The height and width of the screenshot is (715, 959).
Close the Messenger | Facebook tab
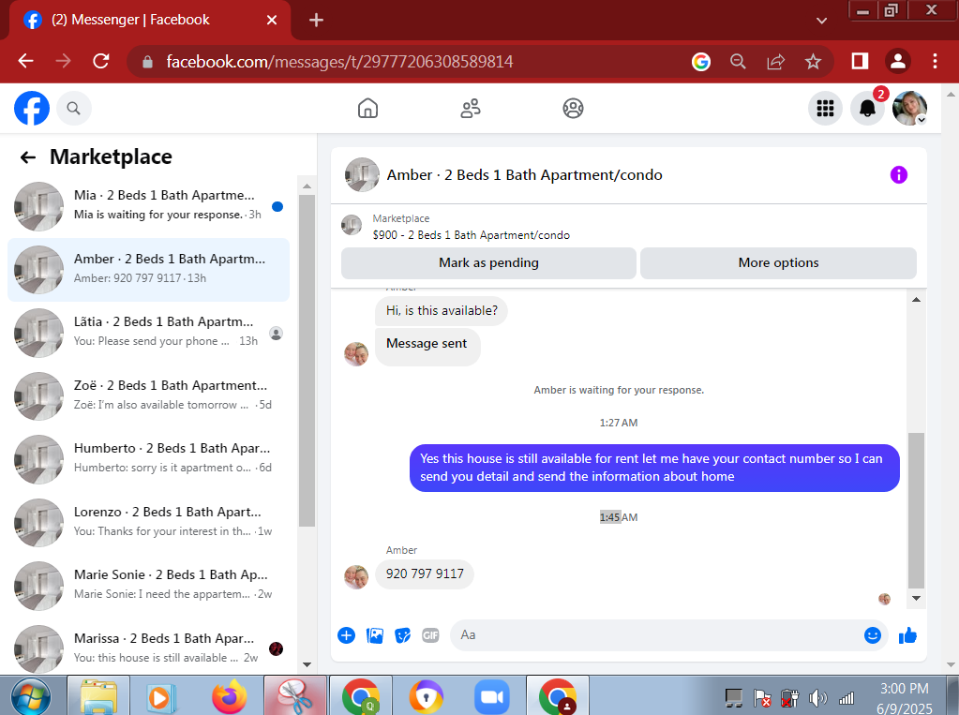[272, 21]
